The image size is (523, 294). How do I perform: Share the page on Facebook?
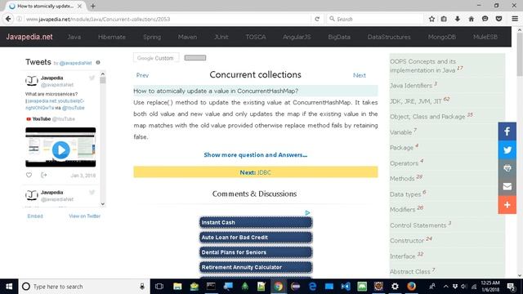[x=507, y=131]
